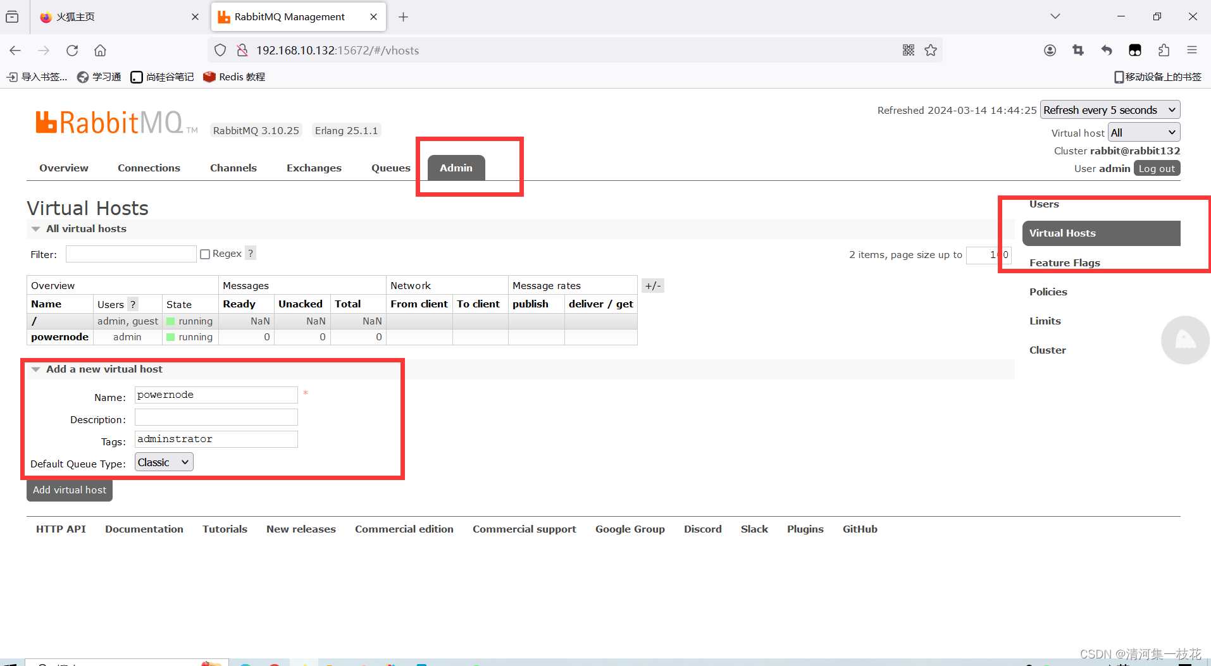Open the New releases footer link
Image resolution: width=1211 pixels, height=666 pixels.
pyautogui.click(x=301, y=529)
